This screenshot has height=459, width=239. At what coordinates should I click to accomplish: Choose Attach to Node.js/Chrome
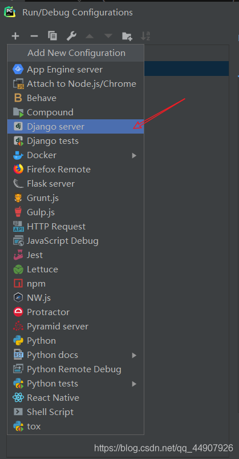pyautogui.click(x=75, y=84)
